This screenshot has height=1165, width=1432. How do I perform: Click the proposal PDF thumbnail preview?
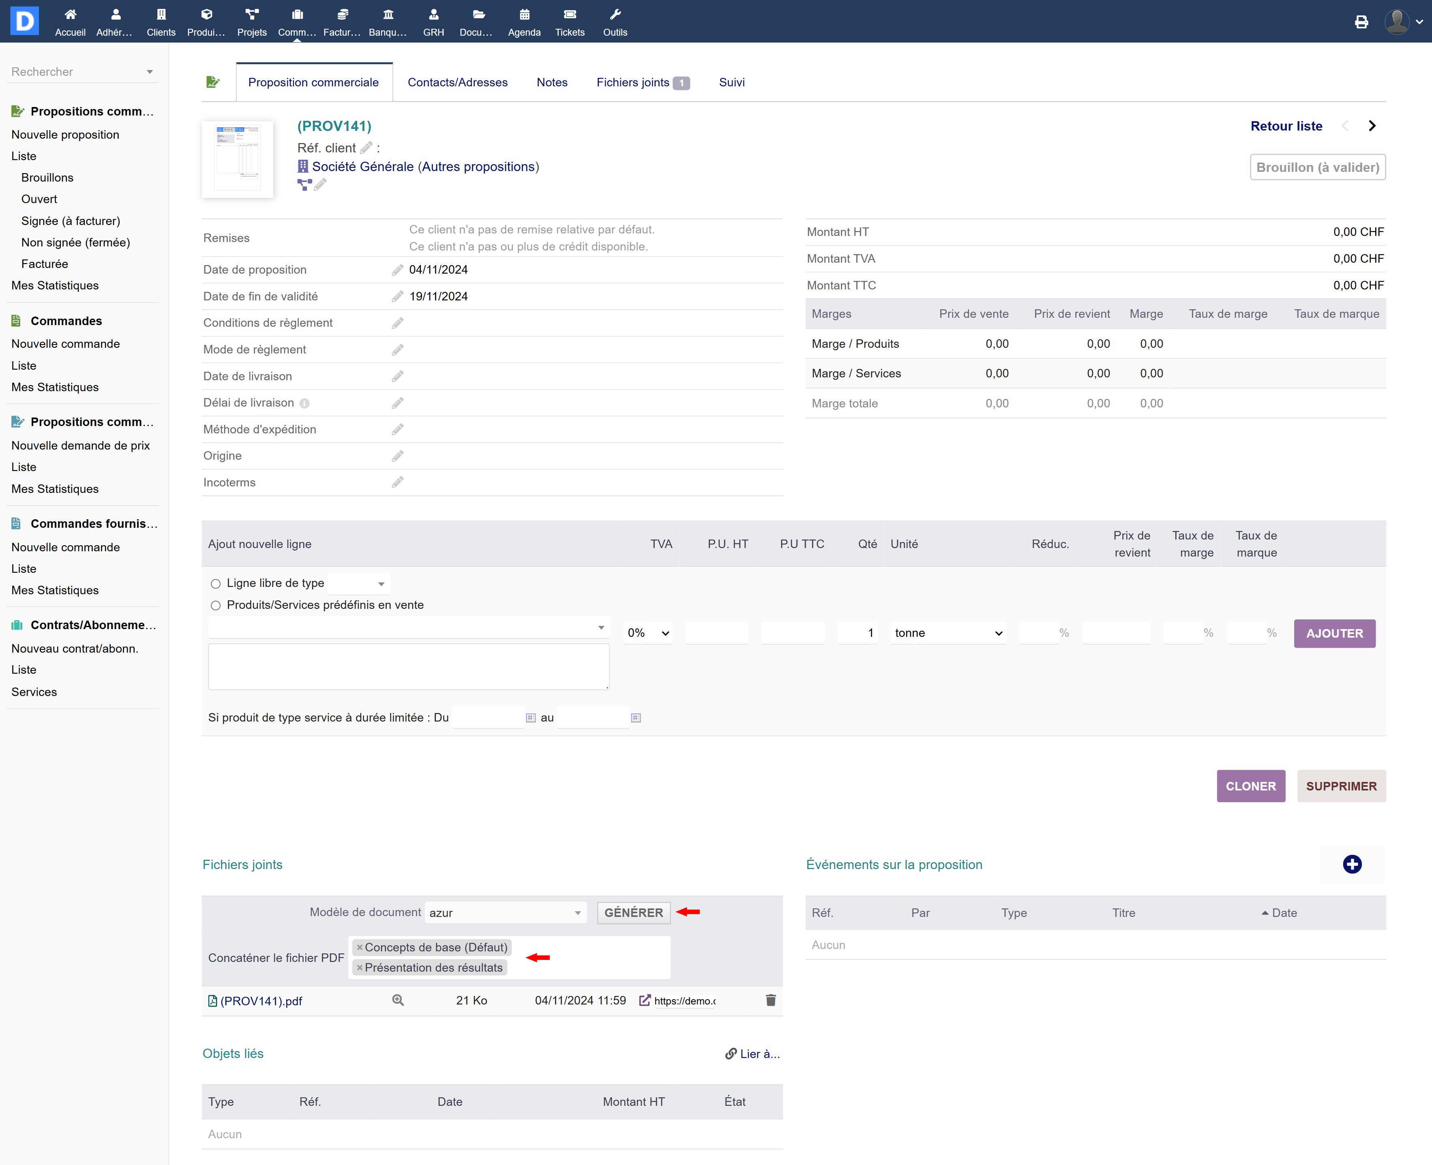click(238, 159)
